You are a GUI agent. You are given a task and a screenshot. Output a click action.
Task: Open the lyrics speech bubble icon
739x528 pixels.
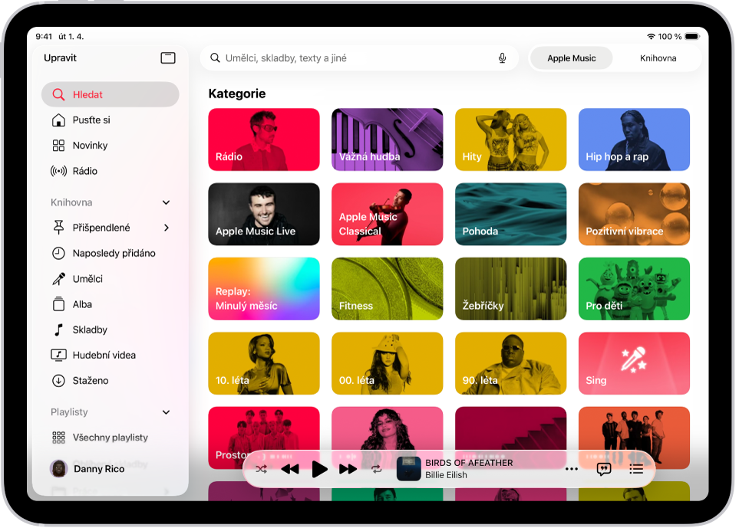(x=604, y=469)
